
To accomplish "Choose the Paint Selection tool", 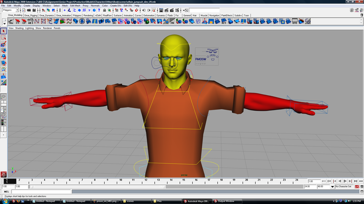I will (x=3, y=44).
